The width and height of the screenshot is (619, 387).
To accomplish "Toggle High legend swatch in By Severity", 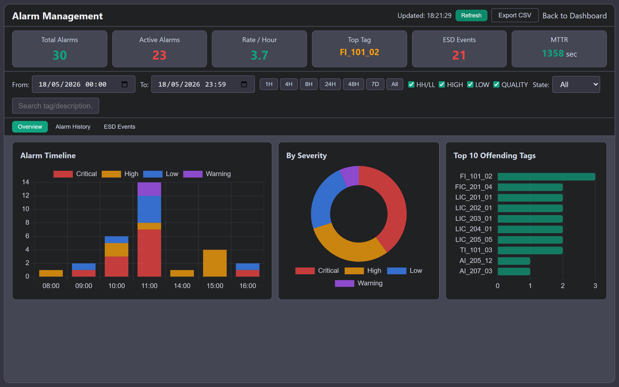I will point(354,270).
